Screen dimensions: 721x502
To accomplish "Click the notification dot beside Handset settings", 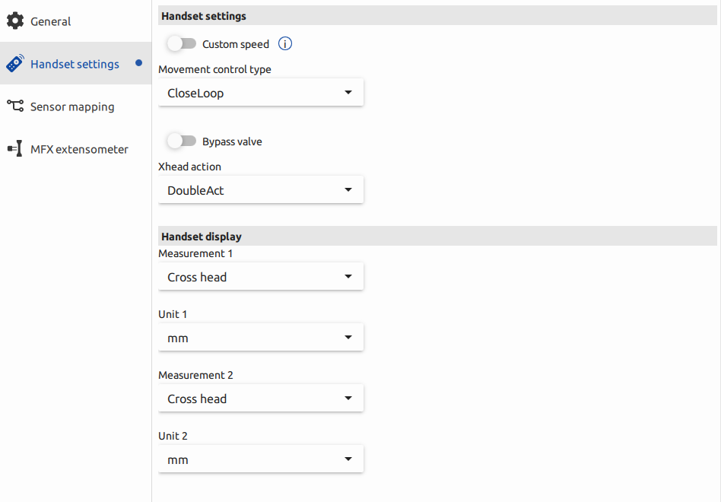I will click(x=139, y=64).
